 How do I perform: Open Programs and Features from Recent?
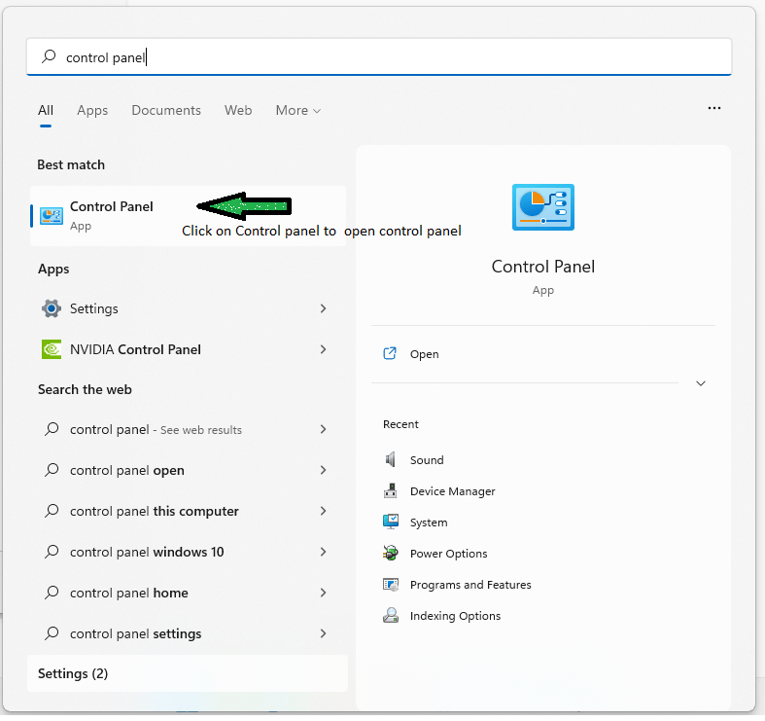pos(470,585)
